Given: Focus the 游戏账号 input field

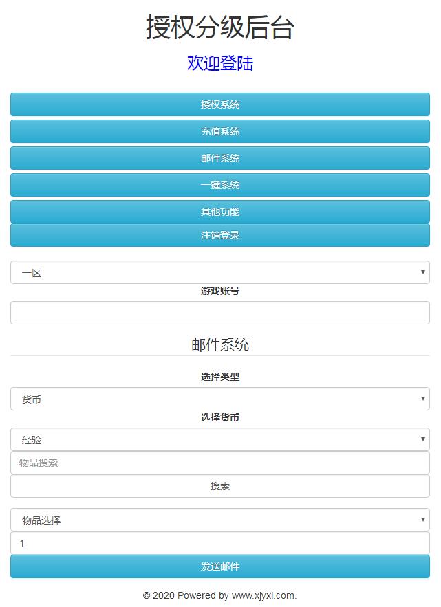Looking at the screenshot, I should (x=220, y=313).
